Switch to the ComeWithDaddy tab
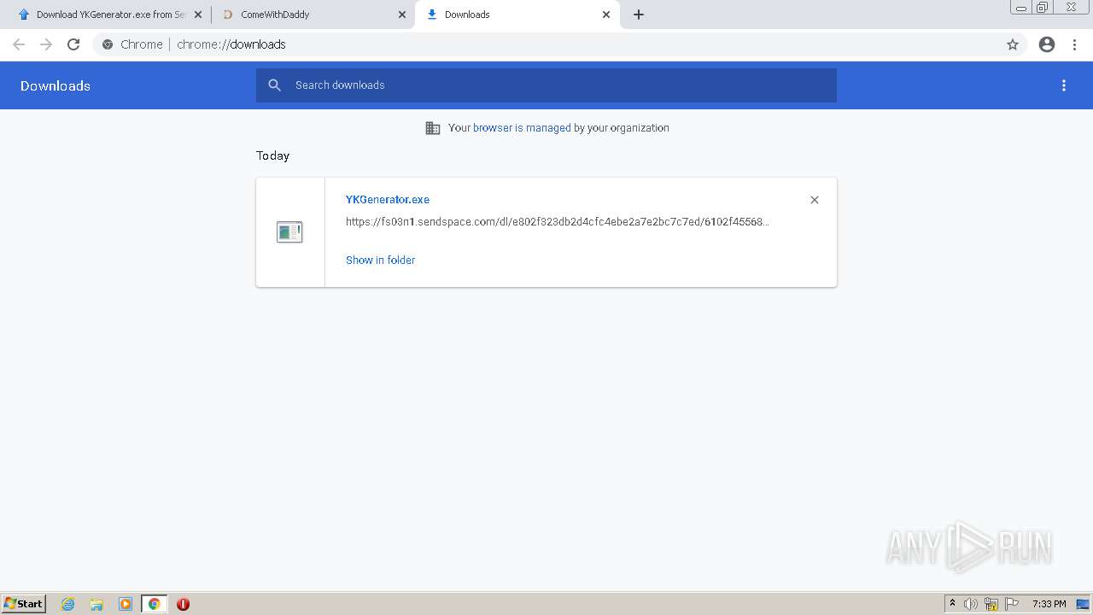The width and height of the screenshot is (1093, 615). [x=313, y=15]
